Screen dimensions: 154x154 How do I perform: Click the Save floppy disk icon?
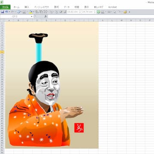(3, 12)
